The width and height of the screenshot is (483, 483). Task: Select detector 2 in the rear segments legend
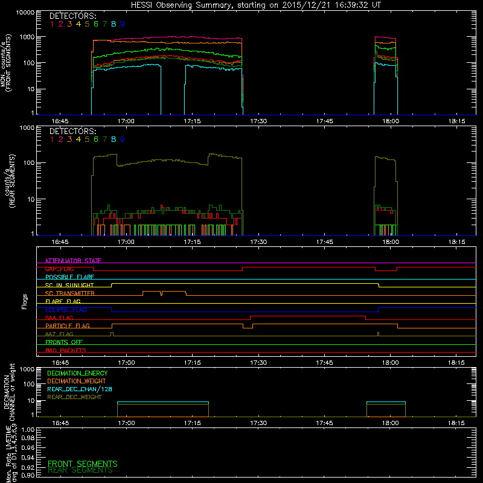point(61,139)
